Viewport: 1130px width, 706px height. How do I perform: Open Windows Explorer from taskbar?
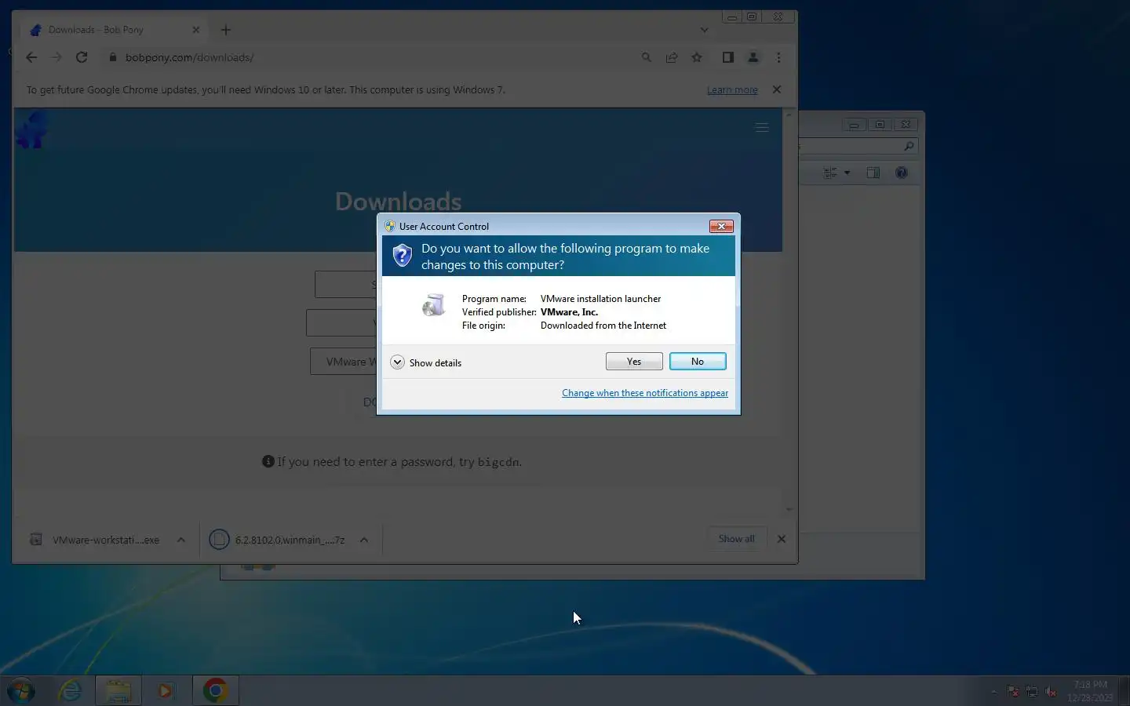pyautogui.click(x=118, y=690)
